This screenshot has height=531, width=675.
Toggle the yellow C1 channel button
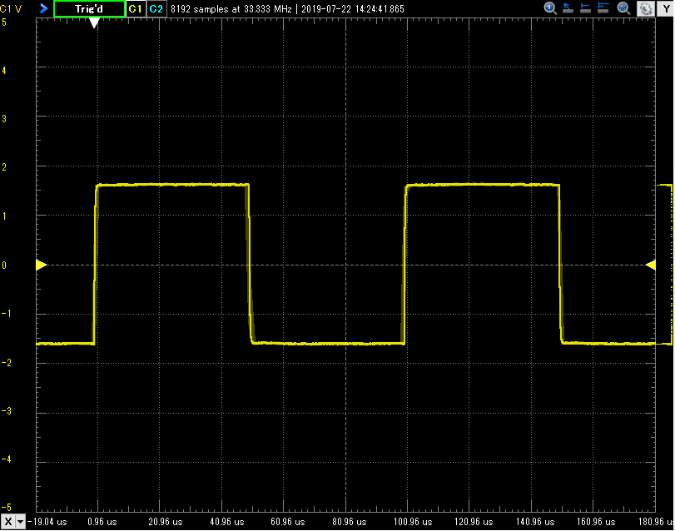click(x=136, y=9)
